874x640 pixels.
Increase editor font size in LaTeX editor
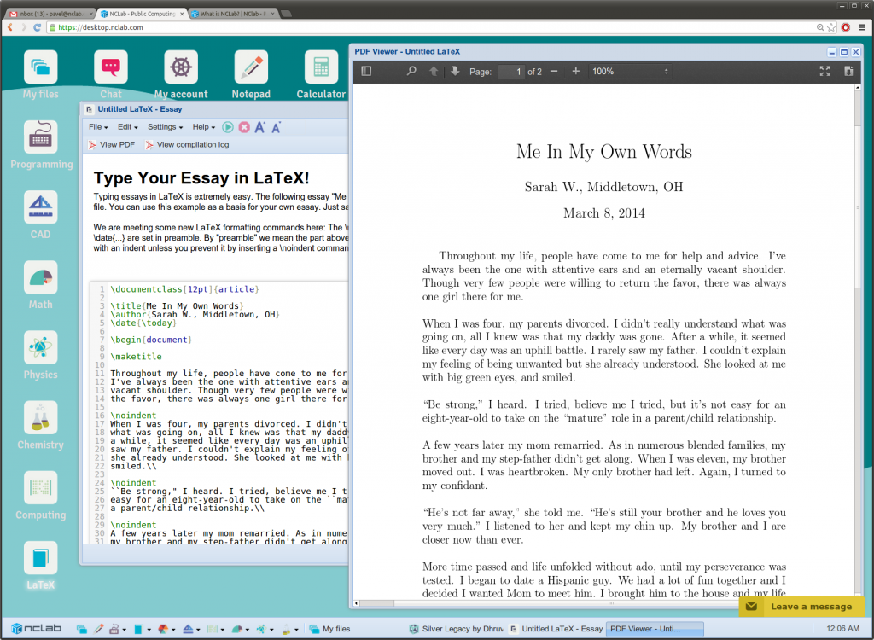(x=260, y=127)
